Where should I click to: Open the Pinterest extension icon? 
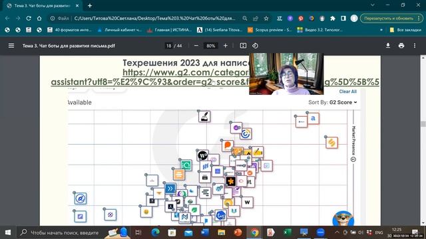point(301,19)
